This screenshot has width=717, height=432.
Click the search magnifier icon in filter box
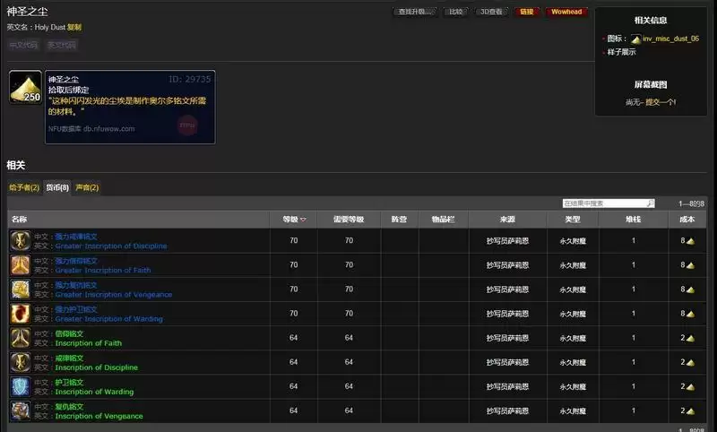[x=650, y=203]
